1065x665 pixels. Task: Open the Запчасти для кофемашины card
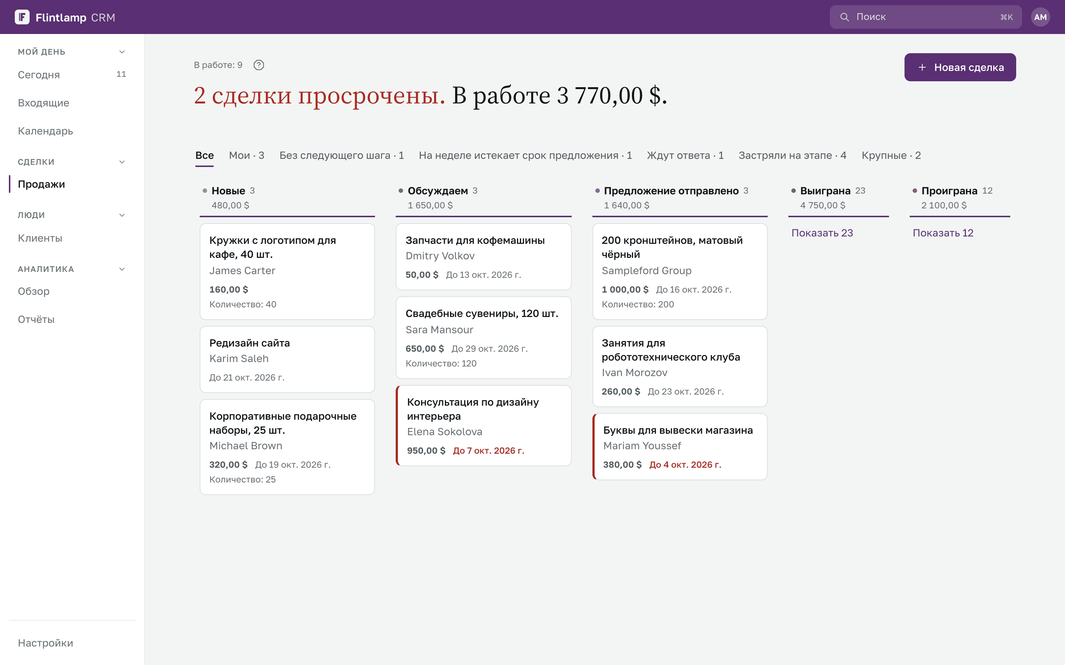coord(484,257)
